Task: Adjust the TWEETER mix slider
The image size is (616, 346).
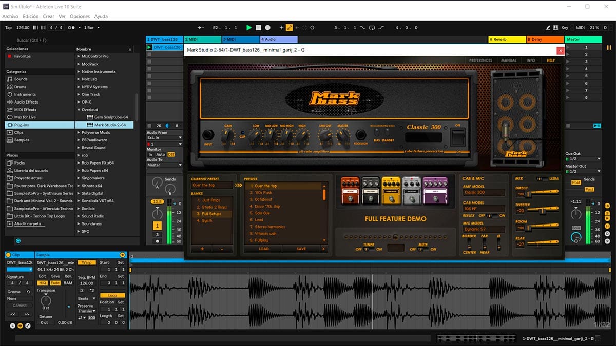Action: click(x=543, y=210)
